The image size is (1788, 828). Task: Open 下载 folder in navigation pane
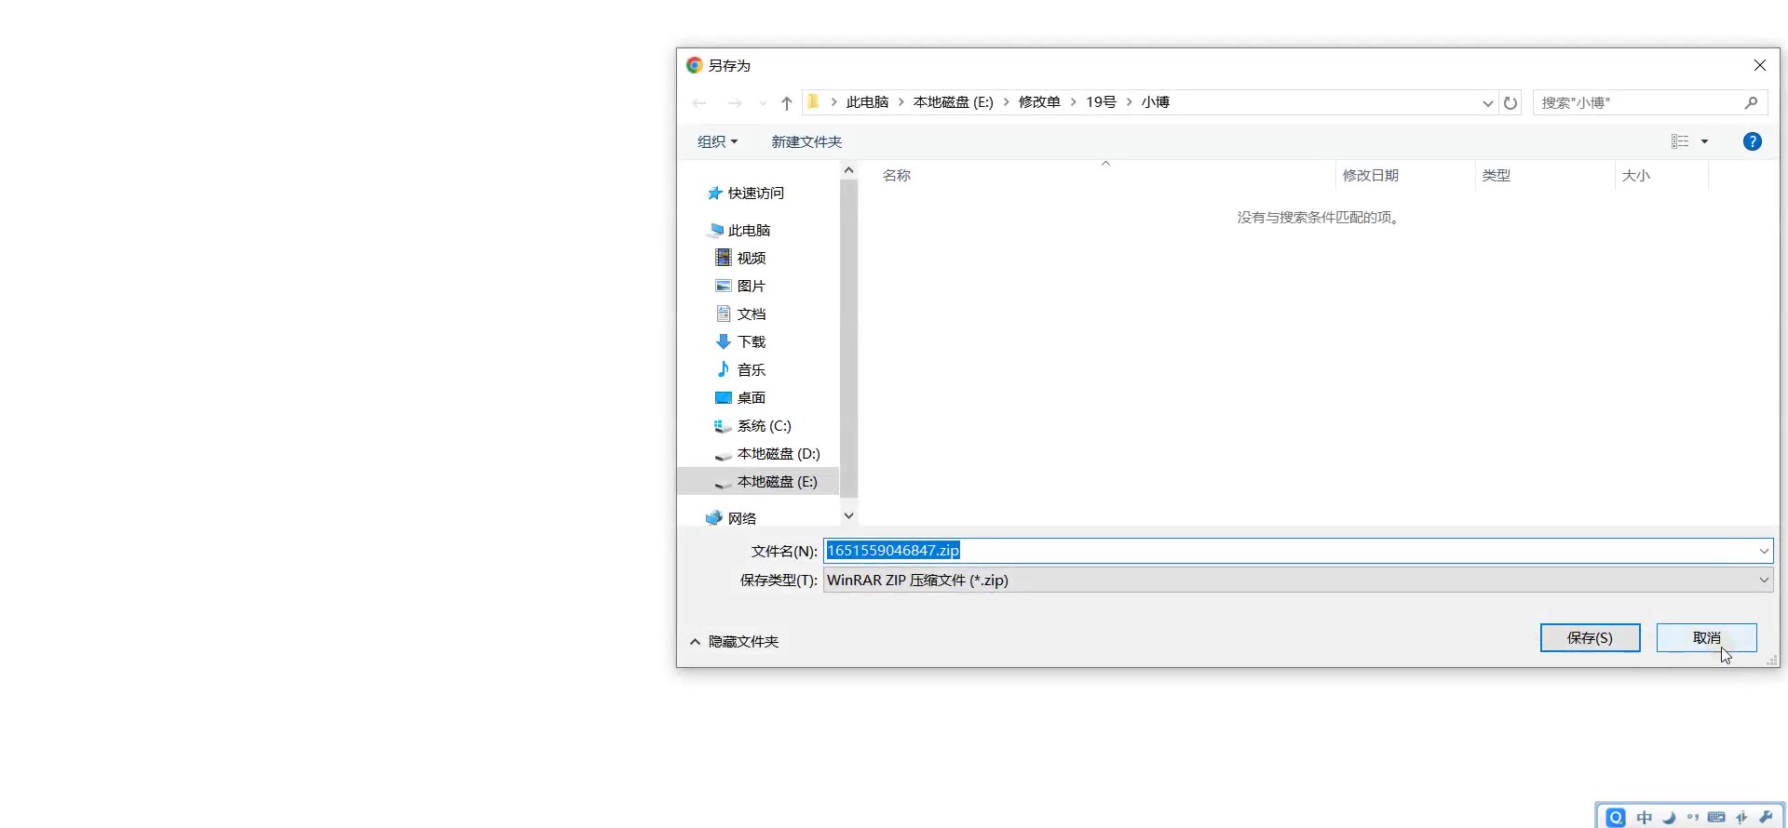coord(740,341)
